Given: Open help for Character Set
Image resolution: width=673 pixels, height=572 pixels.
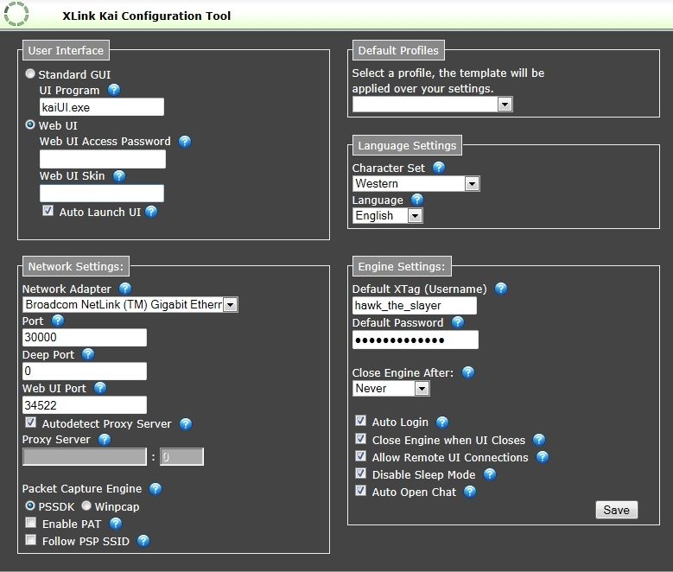Looking at the screenshot, I should pos(439,168).
